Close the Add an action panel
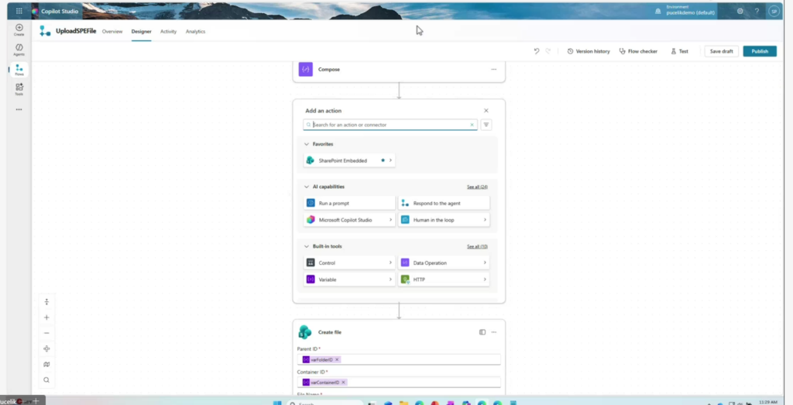 point(486,111)
